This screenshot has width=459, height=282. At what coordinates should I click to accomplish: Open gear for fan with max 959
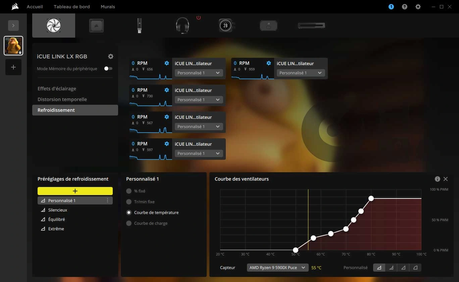(269, 63)
